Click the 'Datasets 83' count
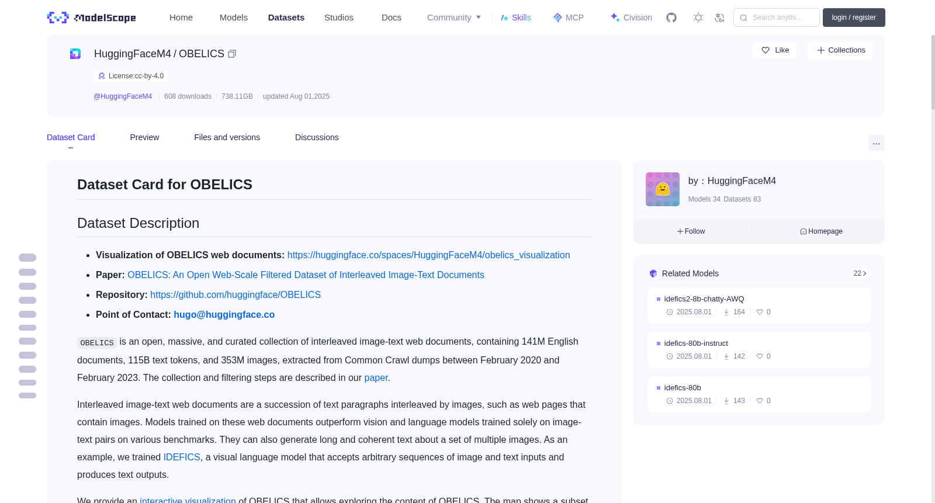Screen dimensions: 935x503 (x=742, y=199)
